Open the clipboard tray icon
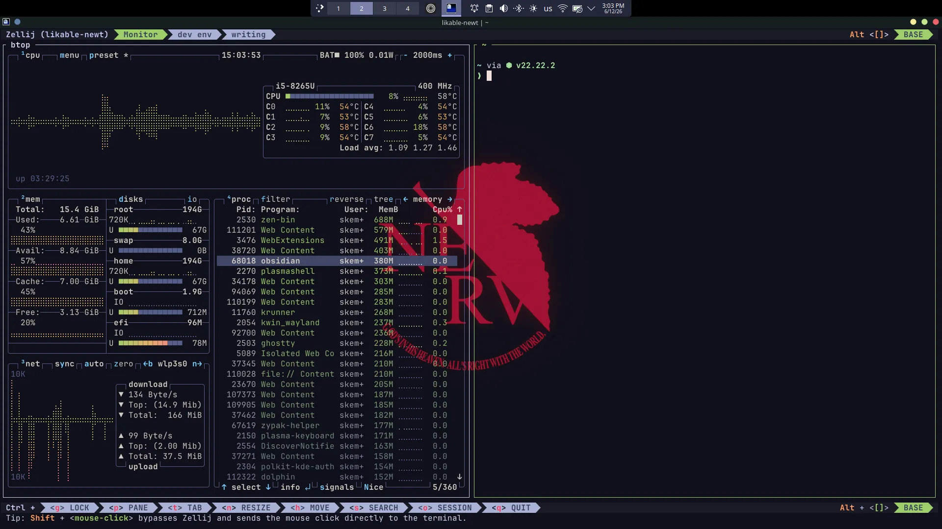The image size is (942, 529). pyautogui.click(x=489, y=8)
